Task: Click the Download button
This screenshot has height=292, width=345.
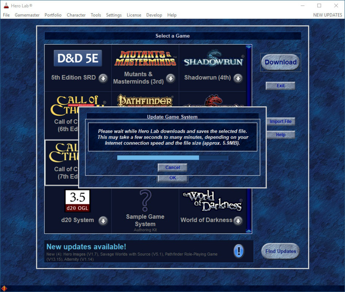Action: 281,62
